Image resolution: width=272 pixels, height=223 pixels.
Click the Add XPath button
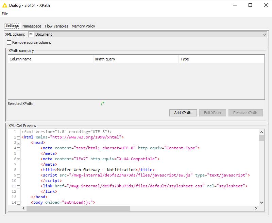point(183,113)
